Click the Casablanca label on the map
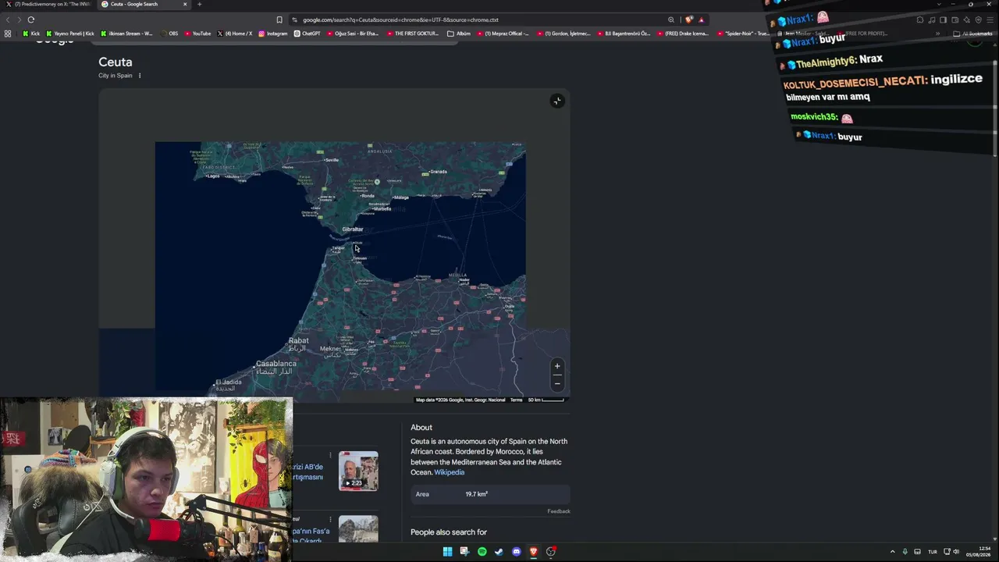This screenshot has height=562, width=999. (276, 364)
